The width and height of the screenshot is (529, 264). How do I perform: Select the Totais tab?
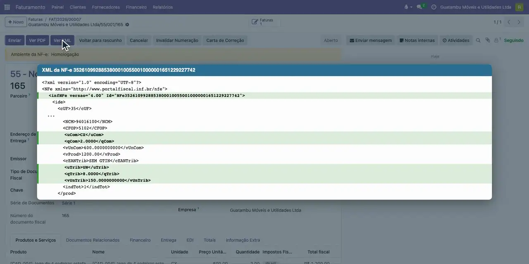pyautogui.click(x=210, y=240)
